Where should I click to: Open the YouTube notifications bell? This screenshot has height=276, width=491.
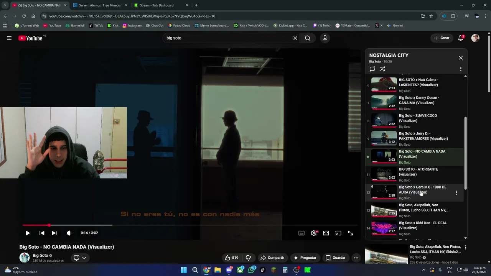(461, 38)
